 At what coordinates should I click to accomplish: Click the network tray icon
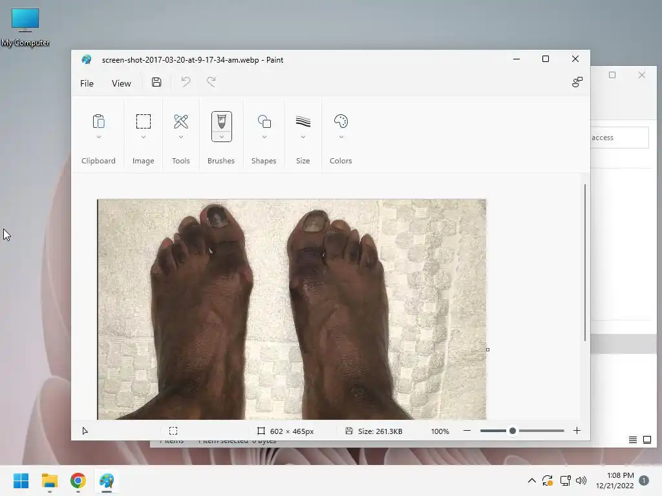pyautogui.click(x=565, y=480)
